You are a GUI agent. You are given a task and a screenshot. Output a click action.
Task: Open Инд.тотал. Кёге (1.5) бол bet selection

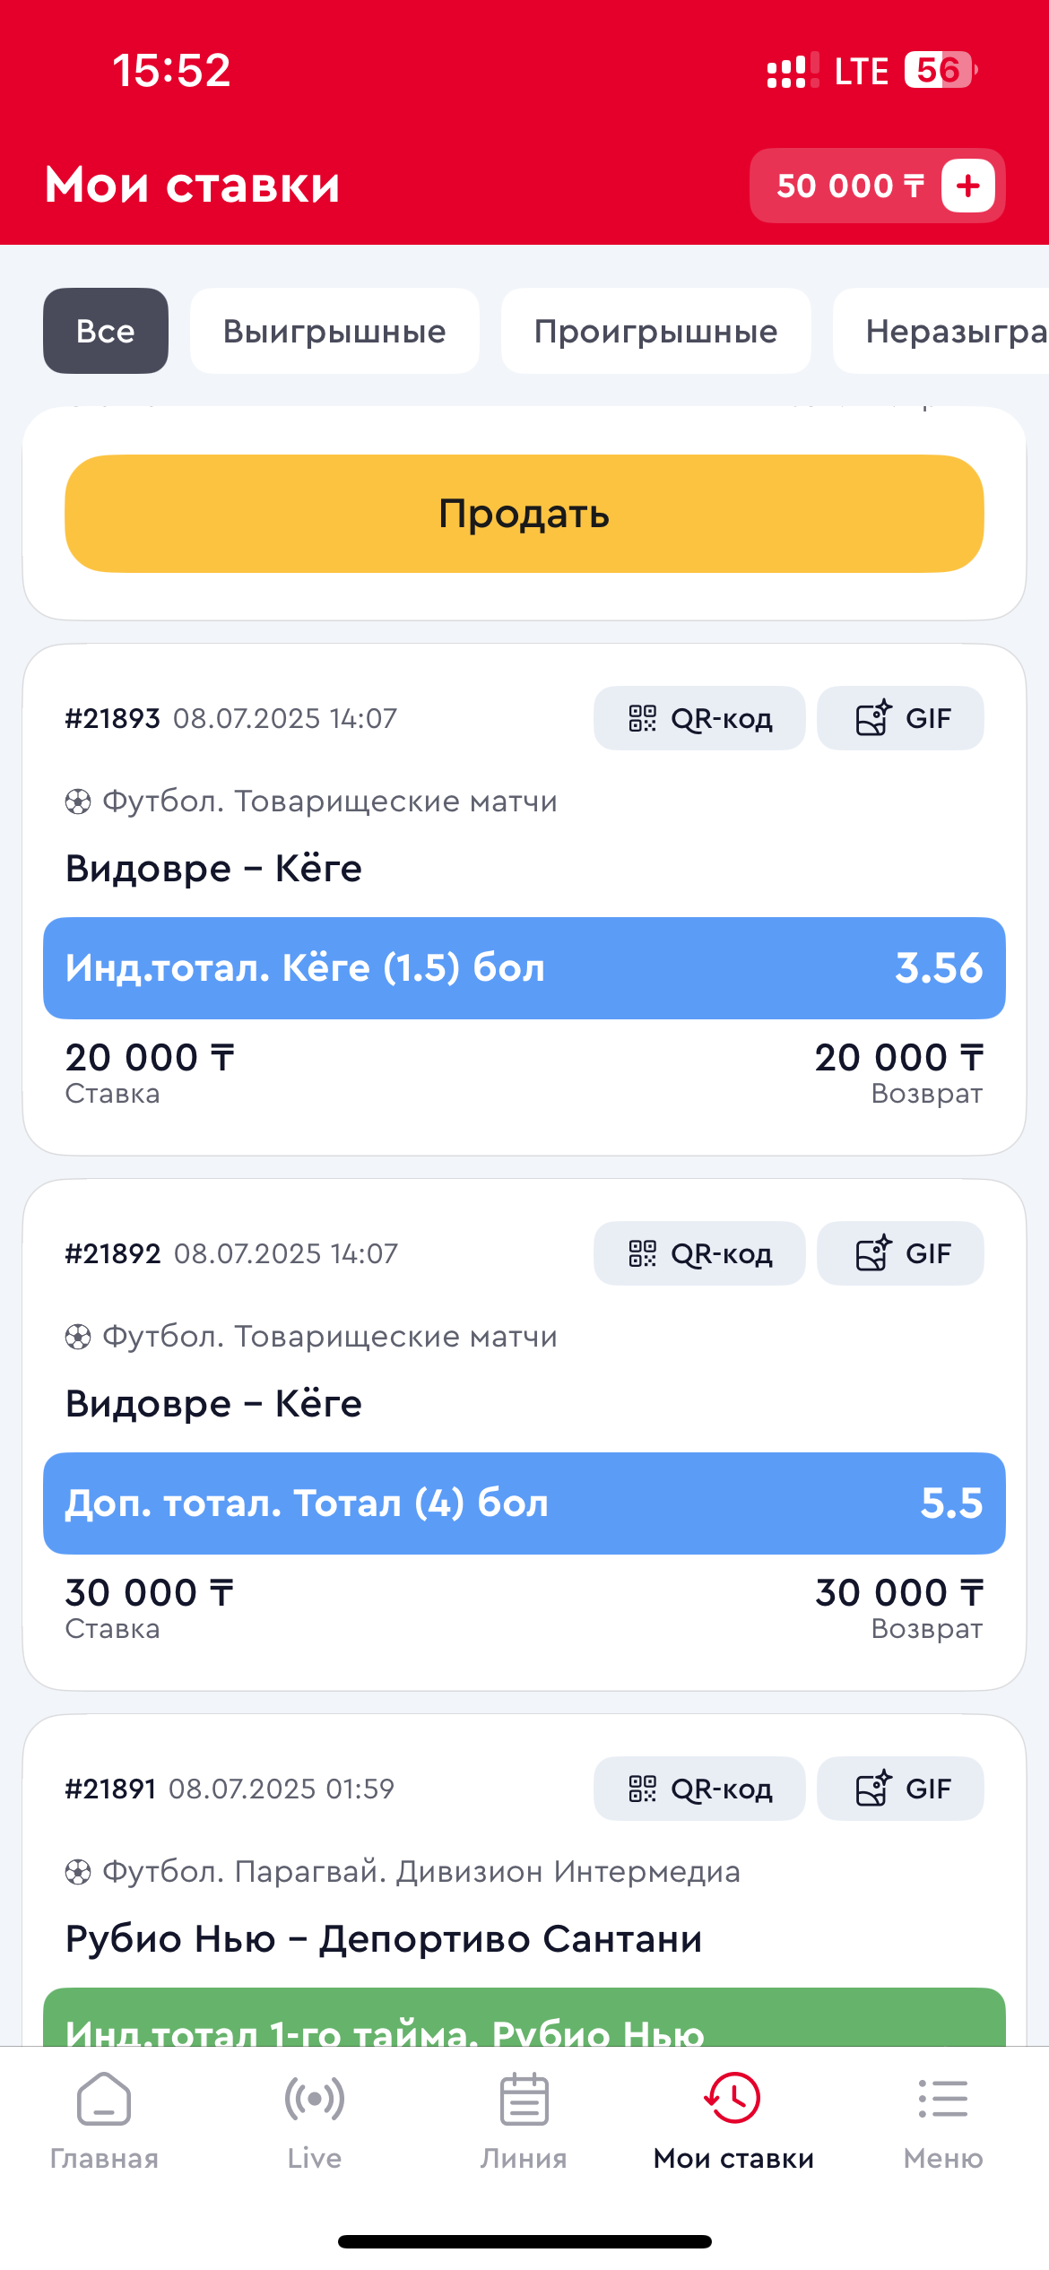tap(524, 968)
